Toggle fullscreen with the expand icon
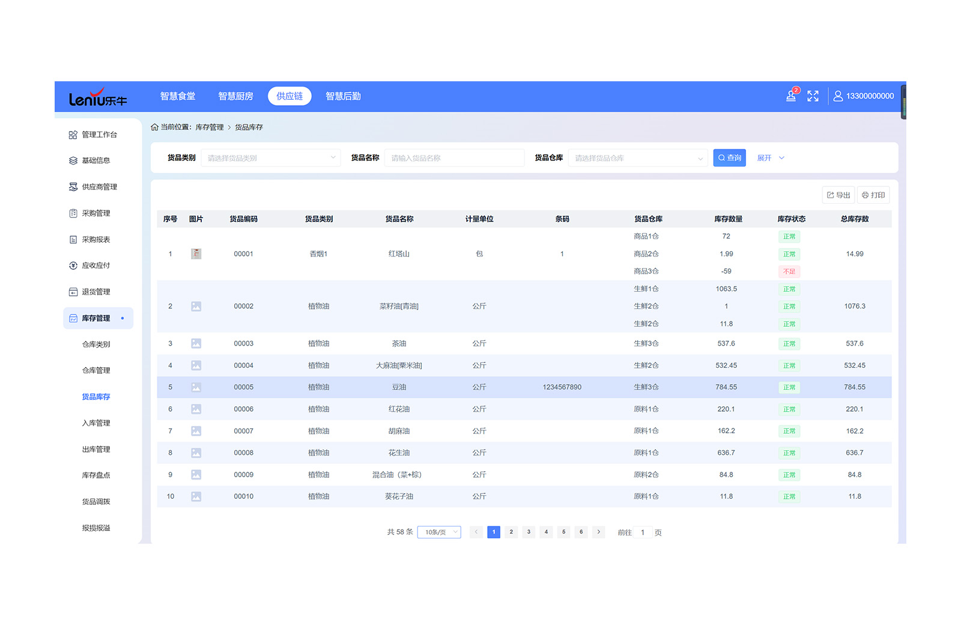The image size is (961, 625). [813, 96]
